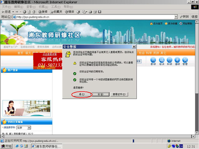Click 设为首页 link
Screen dimensions: 199x149
coord(156,24)
